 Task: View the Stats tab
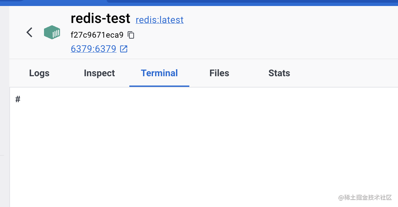point(279,73)
